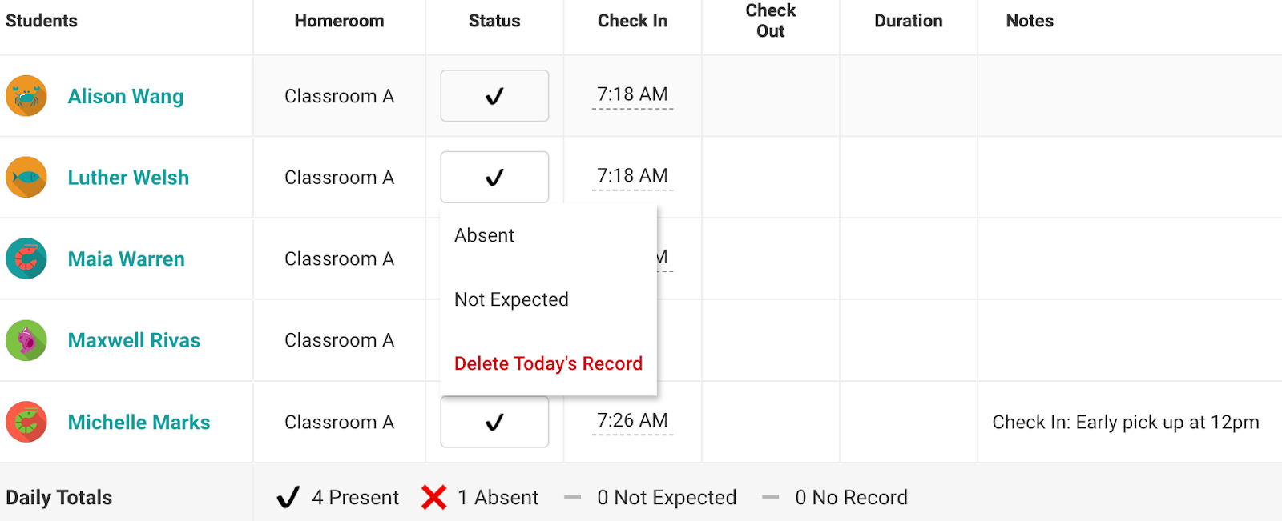
Task: Click Michelle Marks's avatar icon
Action: (x=26, y=422)
